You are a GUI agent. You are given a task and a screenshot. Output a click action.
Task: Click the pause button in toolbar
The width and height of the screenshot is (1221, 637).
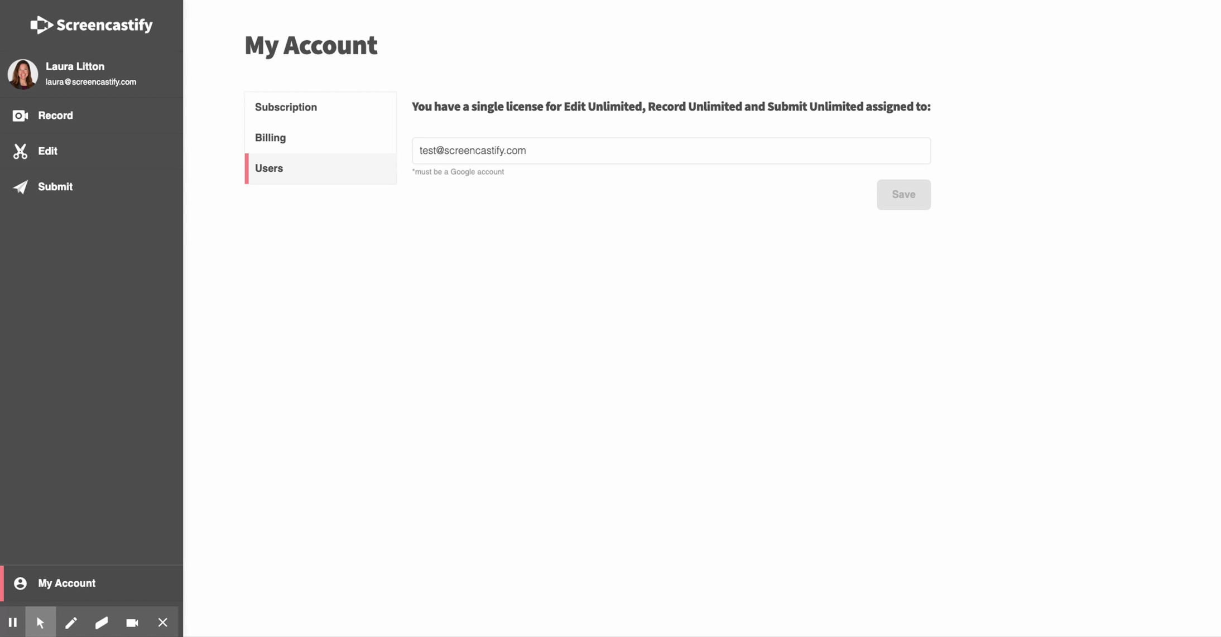[x=12, y=621]
